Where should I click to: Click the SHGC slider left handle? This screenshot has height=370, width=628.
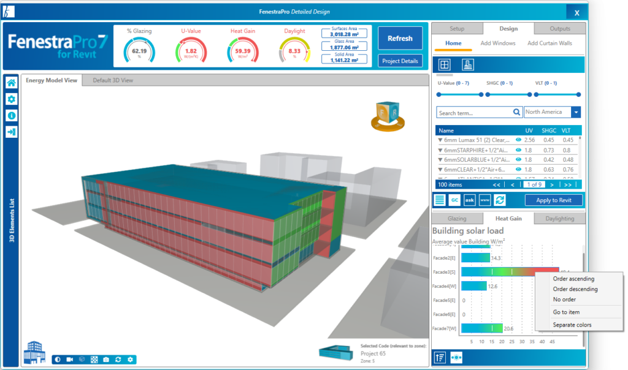[x=488, y=95]
